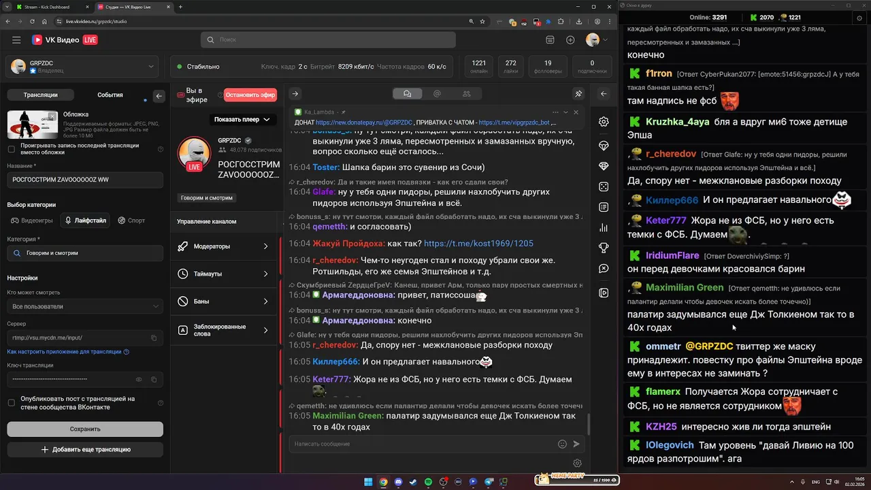Open the Говорим и смотрим category field
Image resolution: width=871 pixels, height=490 pixels.
(x=85, y=253)
